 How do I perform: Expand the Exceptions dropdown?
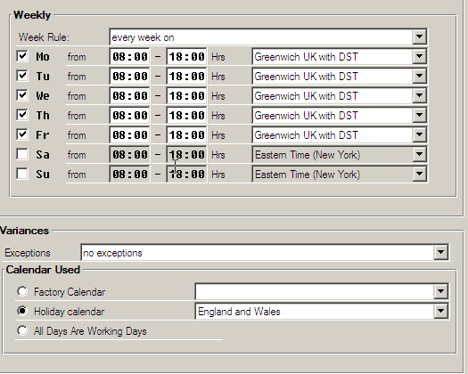441,253
